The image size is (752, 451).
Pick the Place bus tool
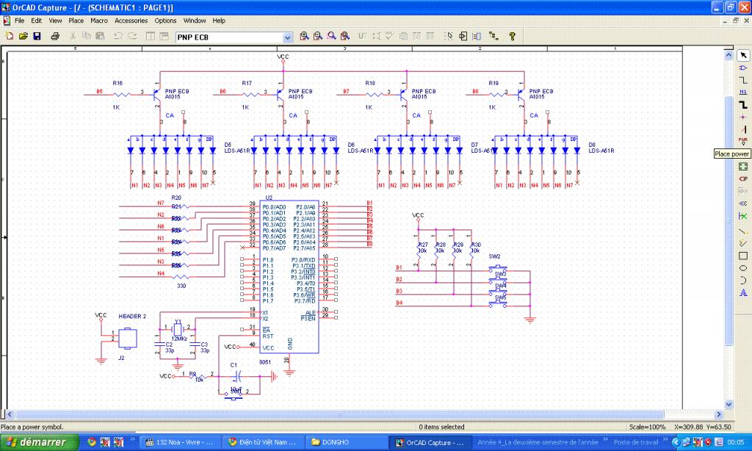point(743,104)
